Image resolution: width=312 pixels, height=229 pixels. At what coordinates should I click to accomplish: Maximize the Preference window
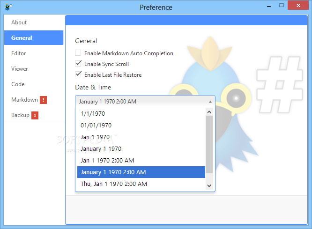click(282, 6)
